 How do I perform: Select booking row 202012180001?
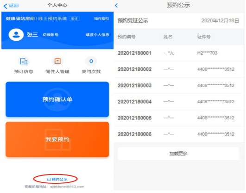[178, 53]
